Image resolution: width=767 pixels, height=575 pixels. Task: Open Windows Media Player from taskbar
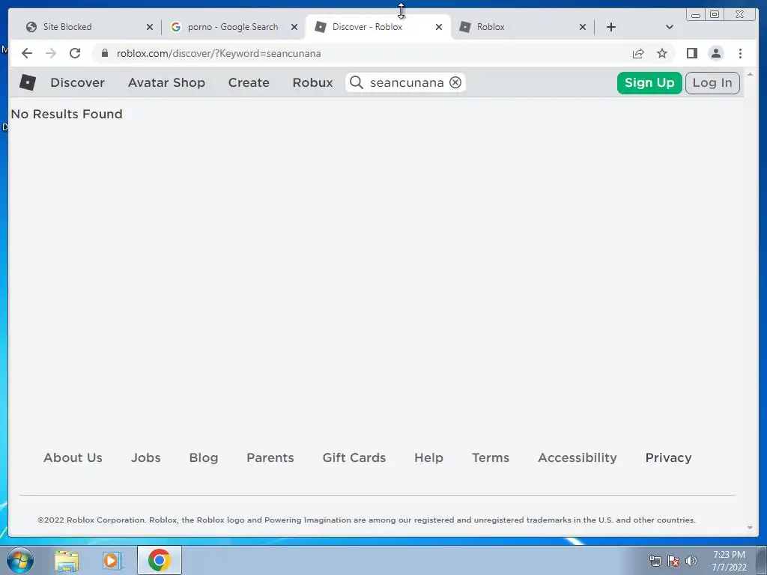(112, 560)
